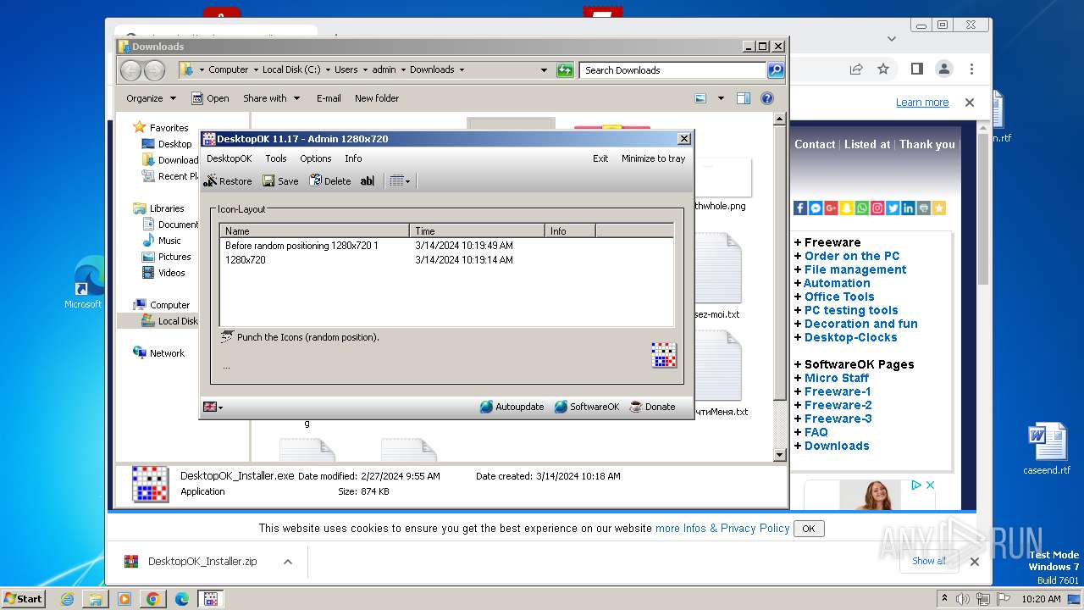
Task: Sort layouts by Name column
Action: [x=314, y=230]
